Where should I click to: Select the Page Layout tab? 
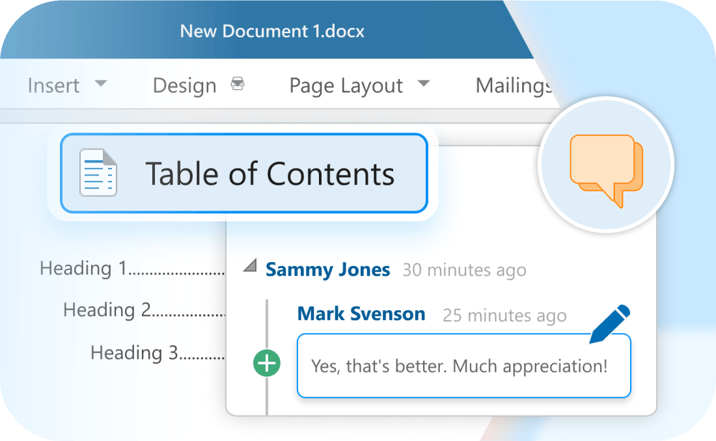(x=346, y=85)
